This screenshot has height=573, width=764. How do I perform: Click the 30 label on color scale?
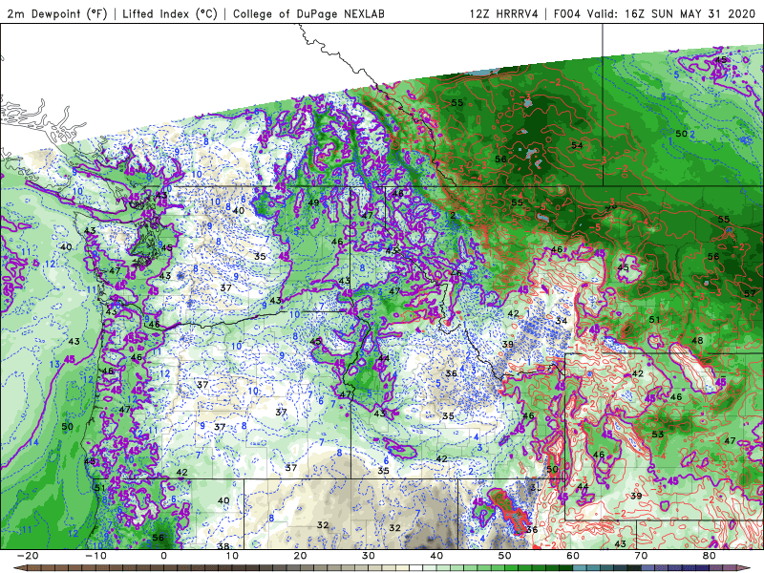point(369,556)
